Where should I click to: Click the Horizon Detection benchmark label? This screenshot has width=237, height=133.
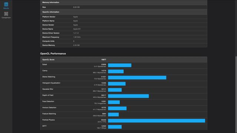(x=49, y=108)
